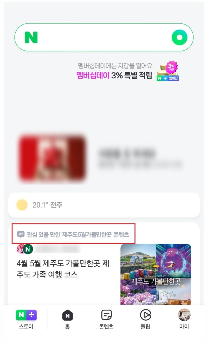The height and width of the screenshot is (343, 208).
Task: Open the 제주도 가볼만한곳 collage thumbnail
Action: [x=156, y=274]
